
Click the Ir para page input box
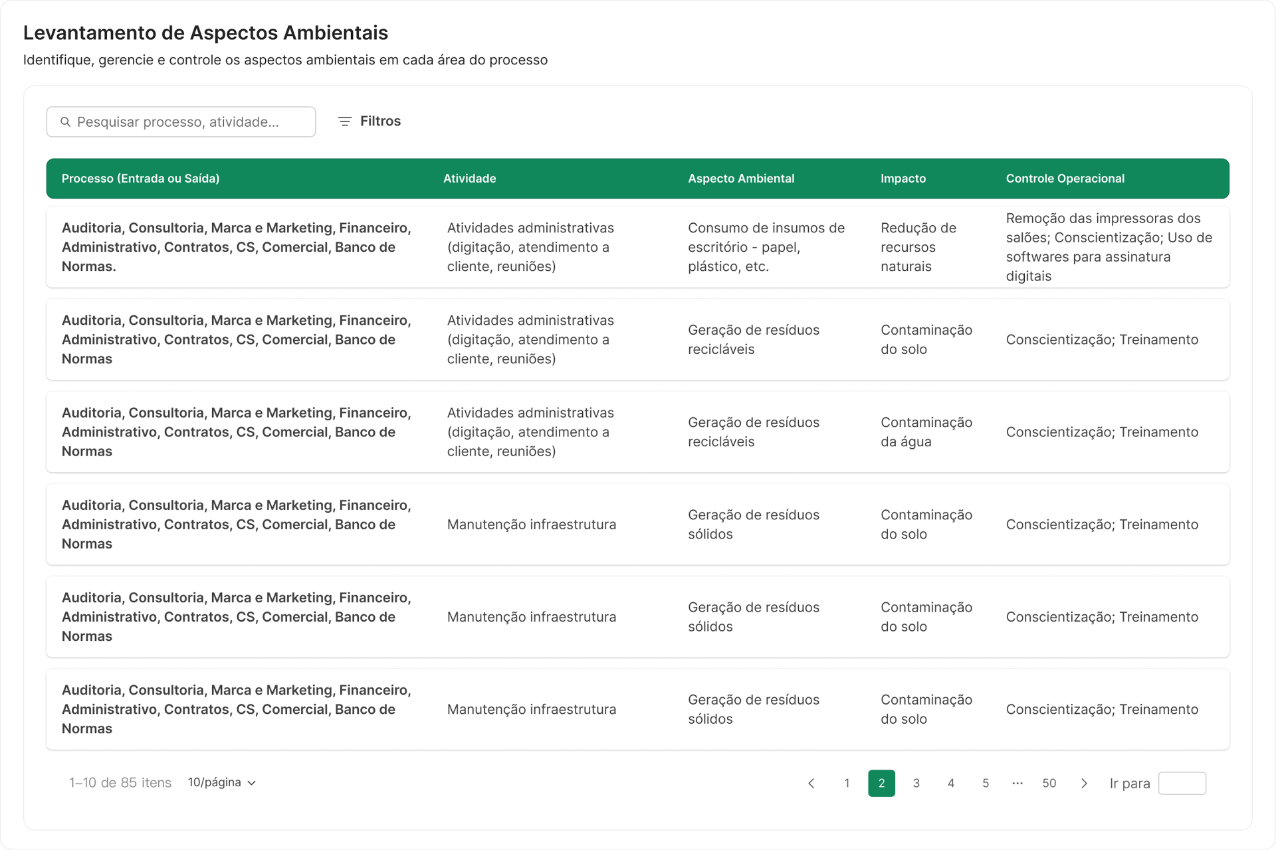tap(1182, 784)
